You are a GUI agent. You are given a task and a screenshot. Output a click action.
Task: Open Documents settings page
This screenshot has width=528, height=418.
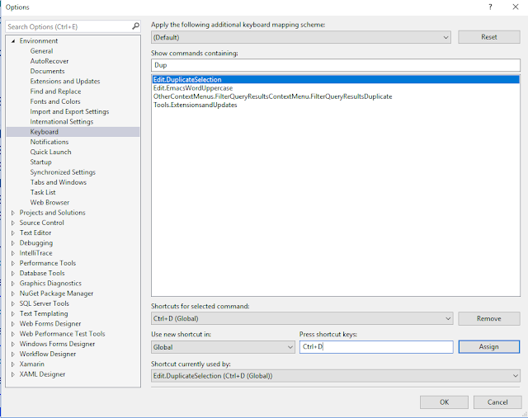coord(47,71)
